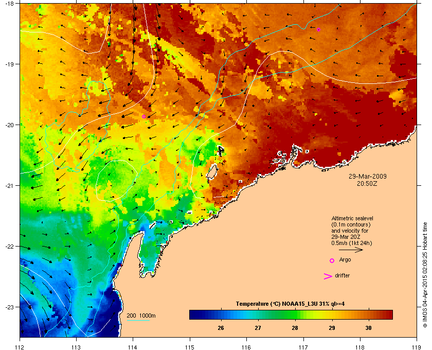Click the '0.5m/s (1kt 24h)' label
Image resolution: width=432 pixels, height=350 pixels.
[x=352, y=243]
